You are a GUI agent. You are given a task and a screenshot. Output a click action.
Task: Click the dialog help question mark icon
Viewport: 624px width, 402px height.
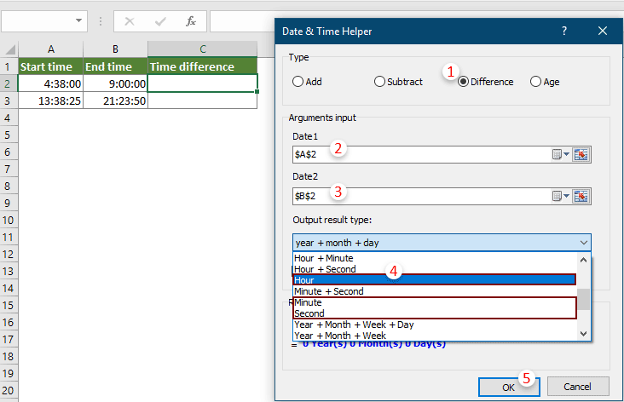[x=563, y=32]
